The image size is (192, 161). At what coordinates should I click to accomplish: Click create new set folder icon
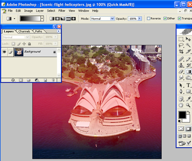[x=29, y=80]
